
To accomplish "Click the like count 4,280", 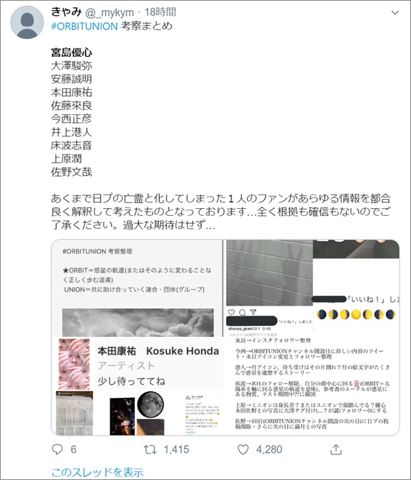I will [269, 449].
